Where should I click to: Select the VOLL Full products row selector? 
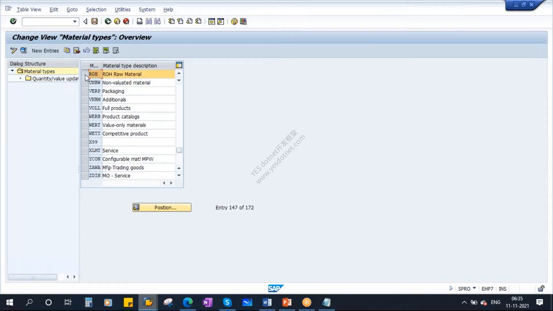coord(85,108)
